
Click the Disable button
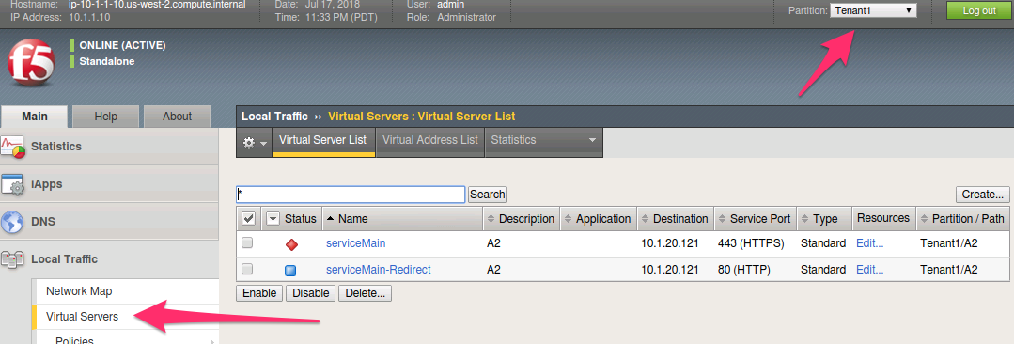tap(310, 293)
